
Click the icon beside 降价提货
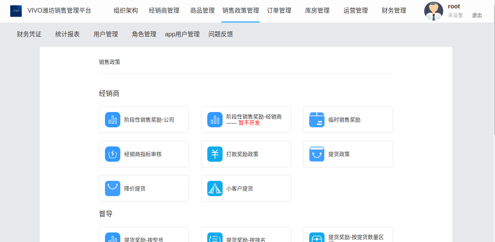click(113, 188)
